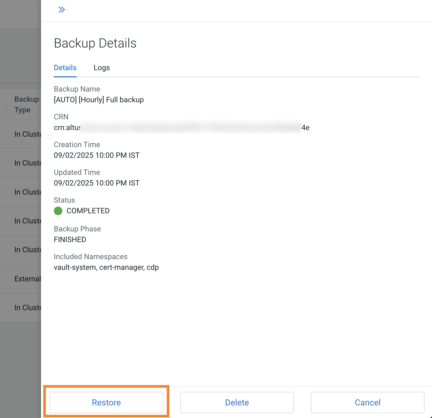Viewport: 432px width, 418px height.
Task: Click the Restore button
Action: (106, 403)
